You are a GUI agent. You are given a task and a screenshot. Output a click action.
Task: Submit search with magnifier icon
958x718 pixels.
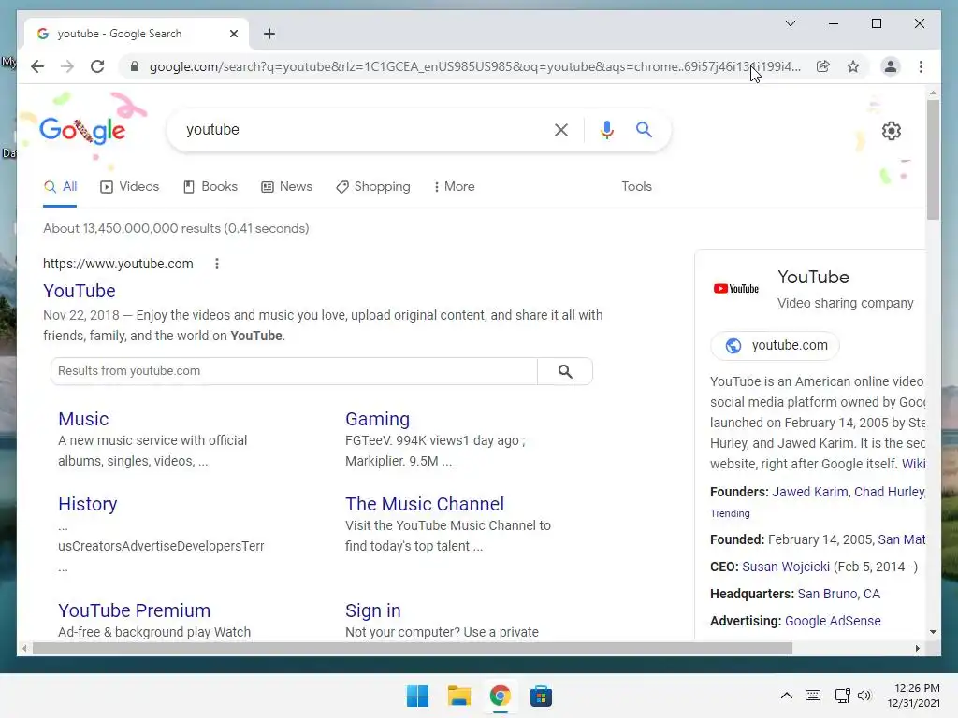coord(644,129)
